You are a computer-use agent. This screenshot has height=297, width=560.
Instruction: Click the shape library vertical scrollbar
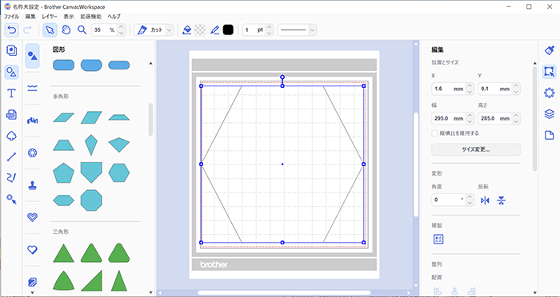coord(150,120)
